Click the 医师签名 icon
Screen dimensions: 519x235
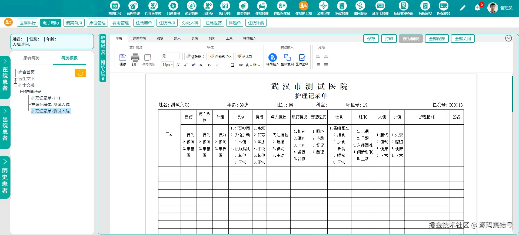point(302,57)
